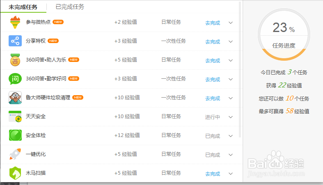This screenshot has width=323, height=185.
Task: Switch to the 已完成任务 tab
Action: pos(70,7)
